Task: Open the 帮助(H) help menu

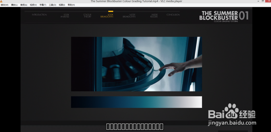Action: [71, 5]
